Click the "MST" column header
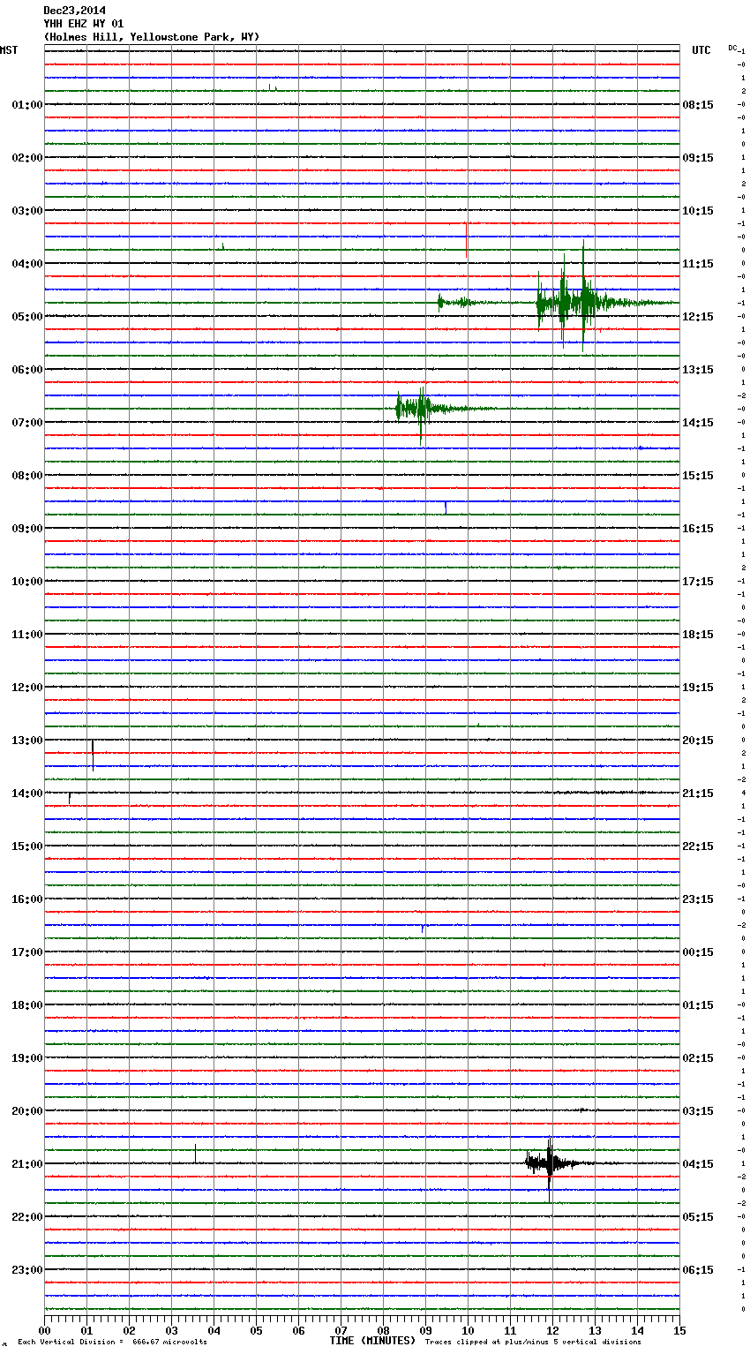Image resolution: width=750 pixels, height=1354 pixels. (9, 50)
